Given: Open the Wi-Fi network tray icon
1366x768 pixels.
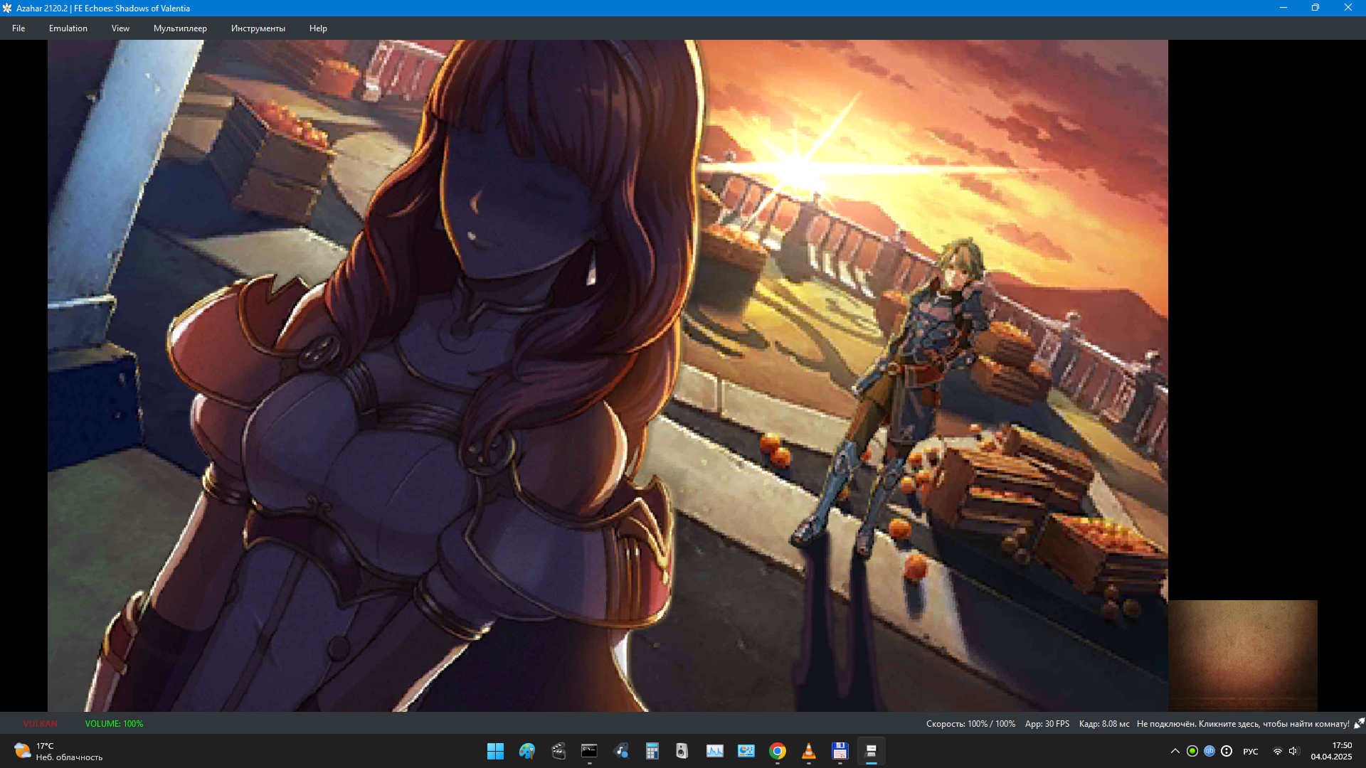Looking at the screenshot, I should [1278, 751].
